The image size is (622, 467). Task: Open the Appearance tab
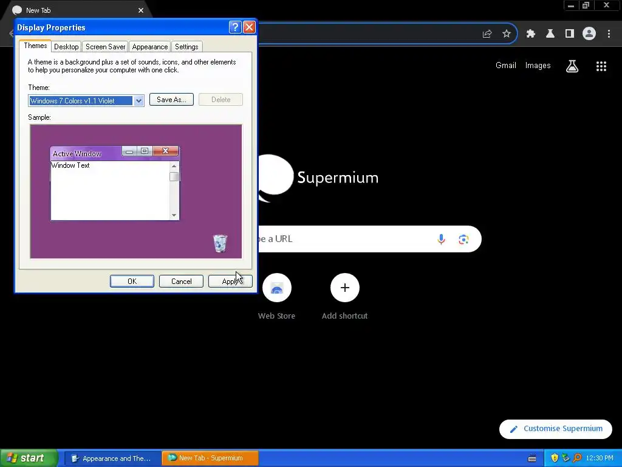[x=150, y=47]
